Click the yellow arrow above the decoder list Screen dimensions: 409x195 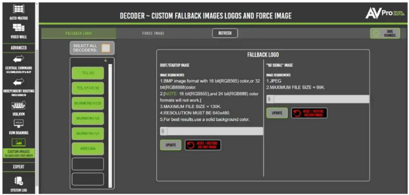coord(105,60)
